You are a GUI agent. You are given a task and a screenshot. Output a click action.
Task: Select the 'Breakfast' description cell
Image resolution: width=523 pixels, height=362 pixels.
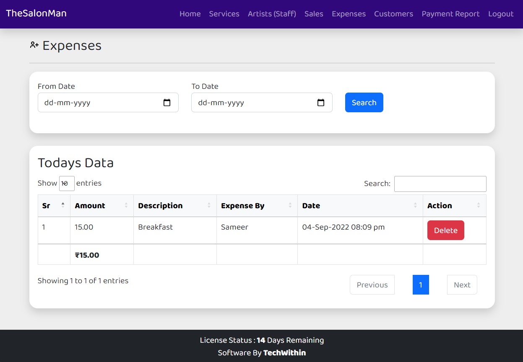pyautogui.click(x=175, y=230)
